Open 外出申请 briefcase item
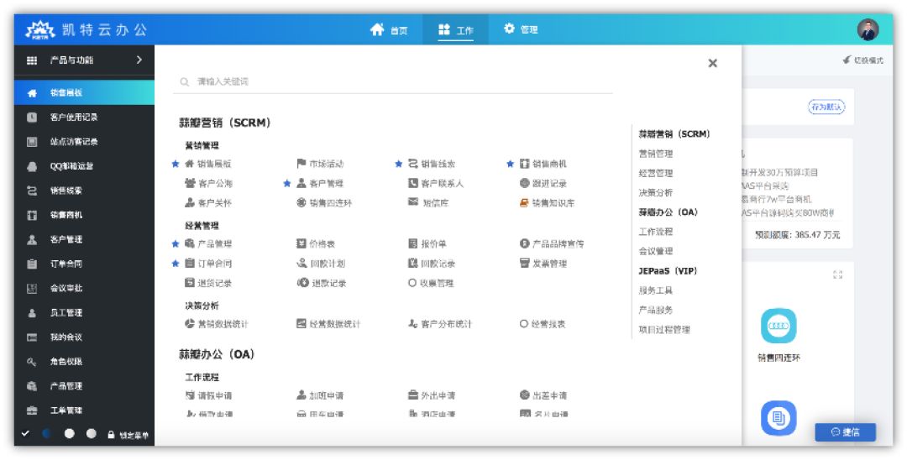 click(x=432, y=396)
